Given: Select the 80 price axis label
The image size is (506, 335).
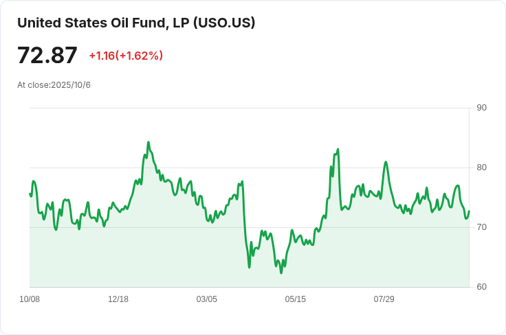Looking at the screenshot, I should [481, 167].
